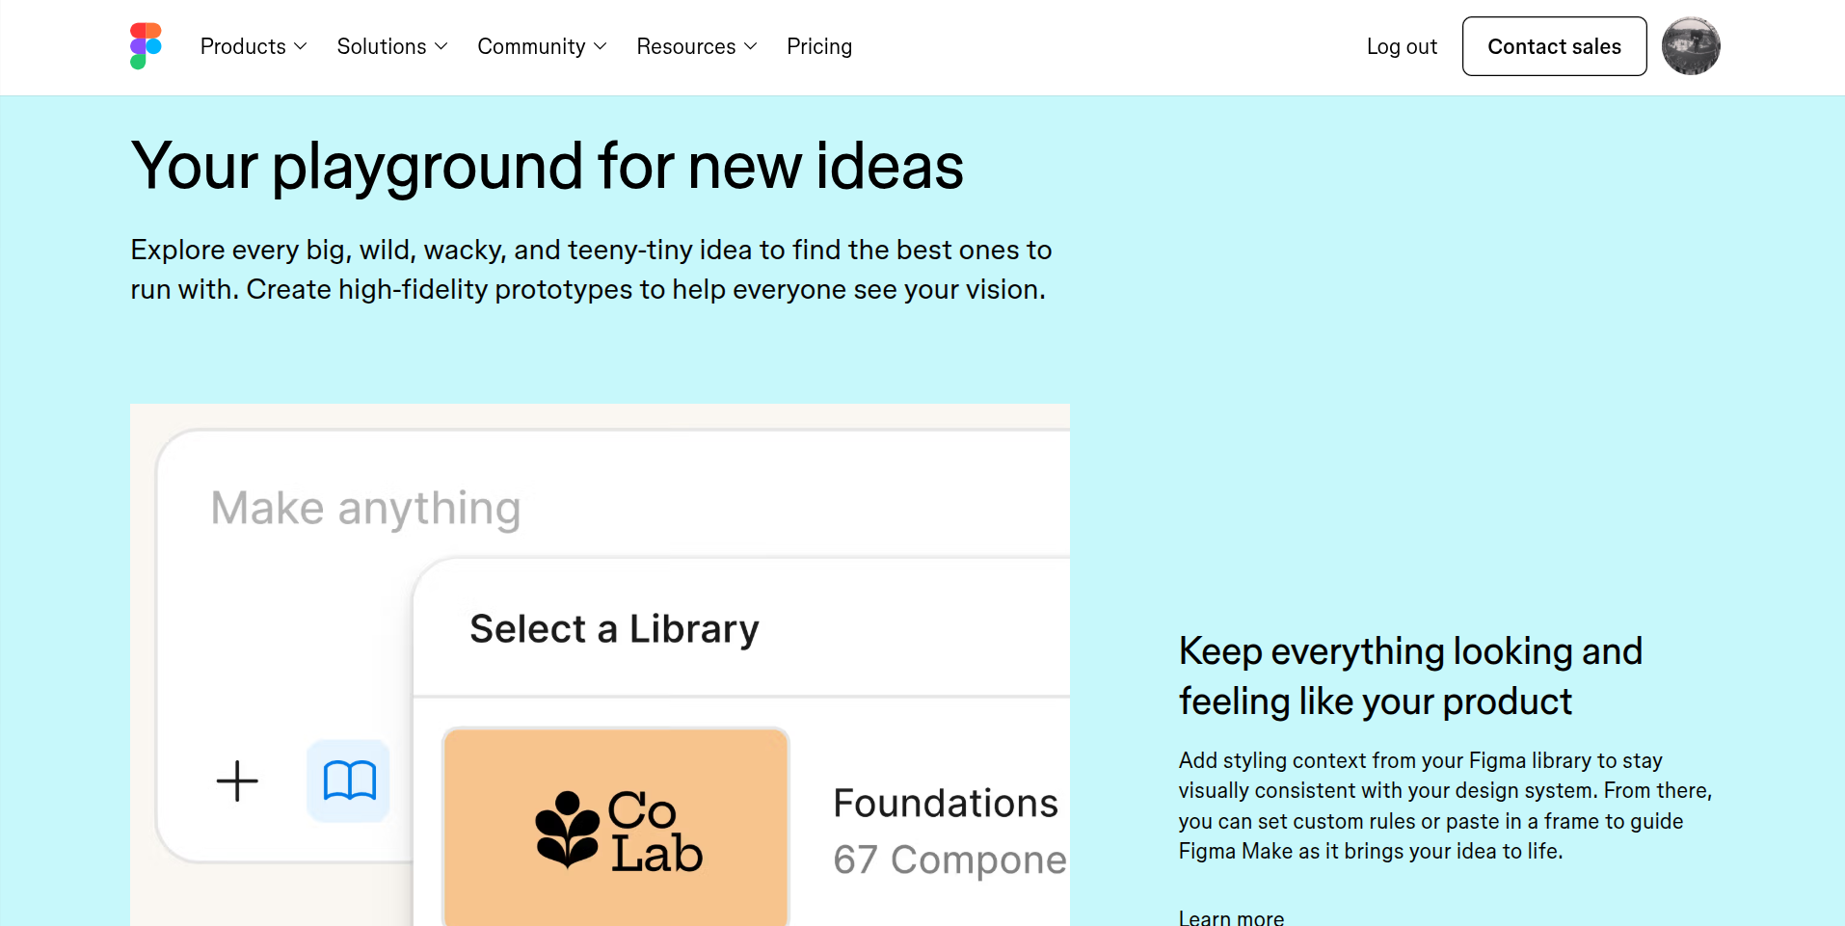Click the plus icon in Make anything box
The width and height of the screenshot is (1845, 926).
point(237,780)
